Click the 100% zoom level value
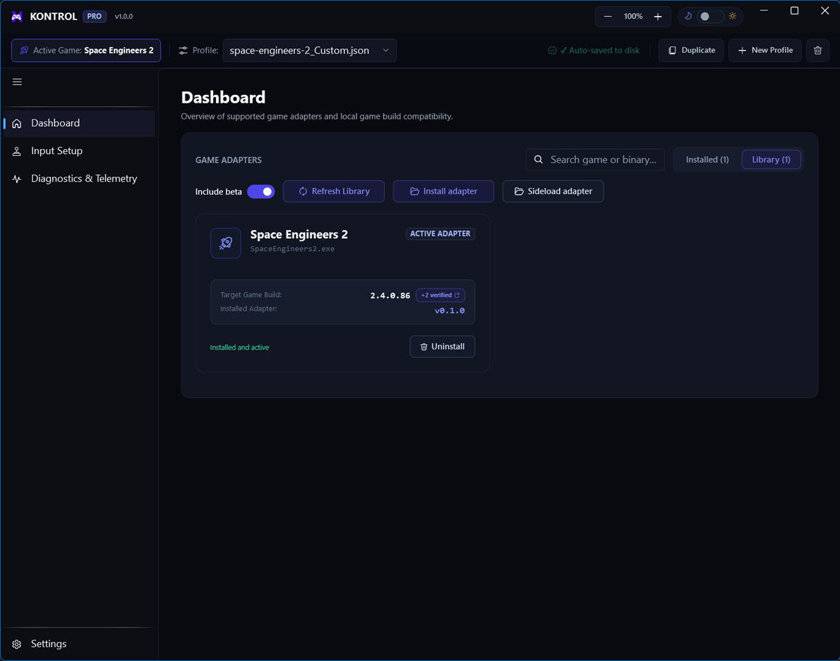Viewport: 840px width, 661px height. [633, 17]
